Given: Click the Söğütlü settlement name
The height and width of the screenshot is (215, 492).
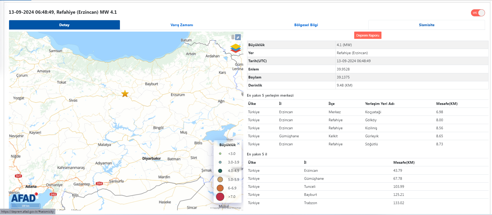Looking at the screenshot, I should [371, 144].
